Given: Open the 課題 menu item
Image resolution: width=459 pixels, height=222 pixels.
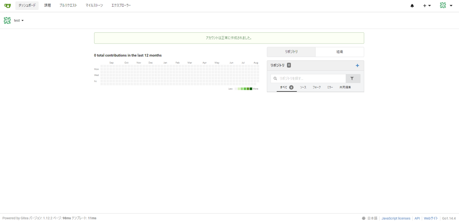Looking at the screenshot, I should click(x=48, y=5).
